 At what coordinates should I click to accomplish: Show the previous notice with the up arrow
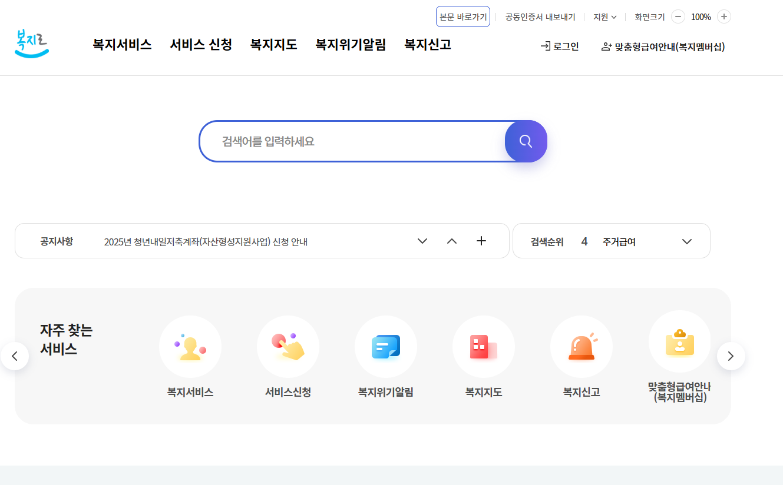coord(451,241)
